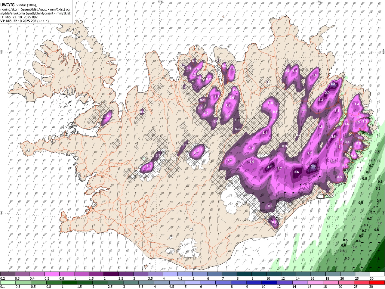Select the lavender 4 swatch in top legend row

click(170, 274)
